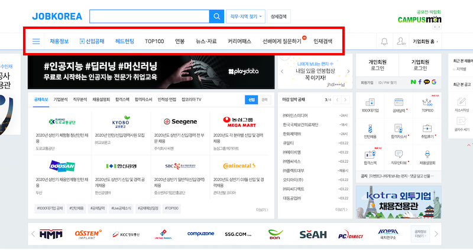Open the hamburger all-menu icon
The image size is (473, 250).
[36, 41]
